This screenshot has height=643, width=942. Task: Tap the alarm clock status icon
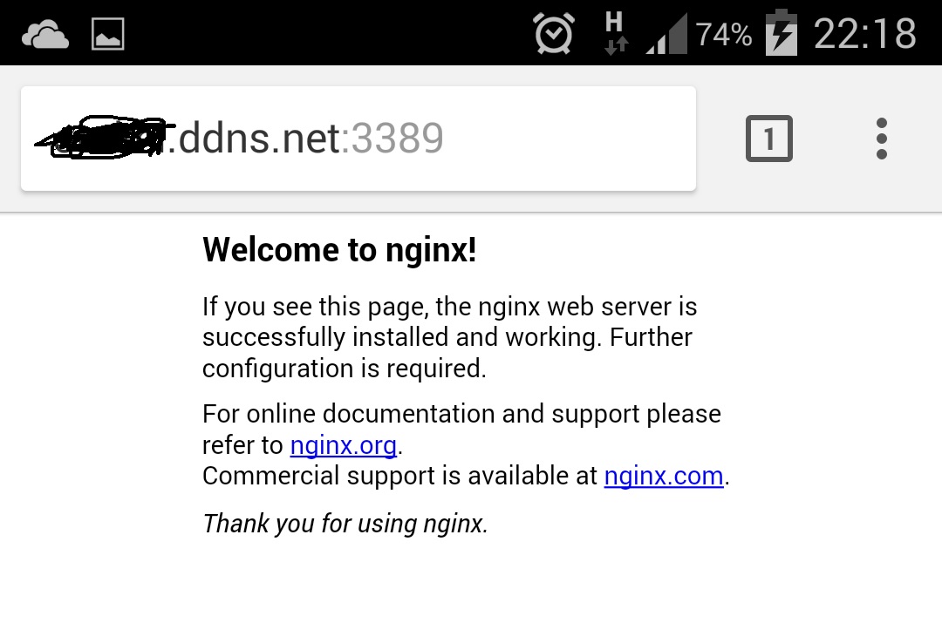(x=553, y=33)
